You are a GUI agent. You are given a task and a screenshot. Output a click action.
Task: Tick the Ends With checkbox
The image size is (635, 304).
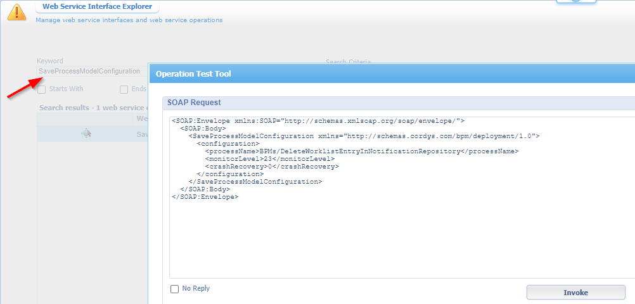(x=124, y=89)
